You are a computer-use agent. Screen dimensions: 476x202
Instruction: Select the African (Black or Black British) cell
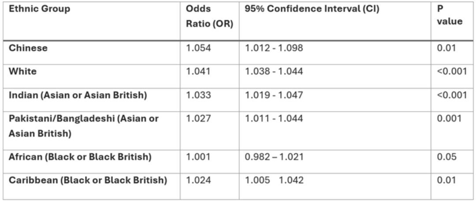tap(91, 162)
